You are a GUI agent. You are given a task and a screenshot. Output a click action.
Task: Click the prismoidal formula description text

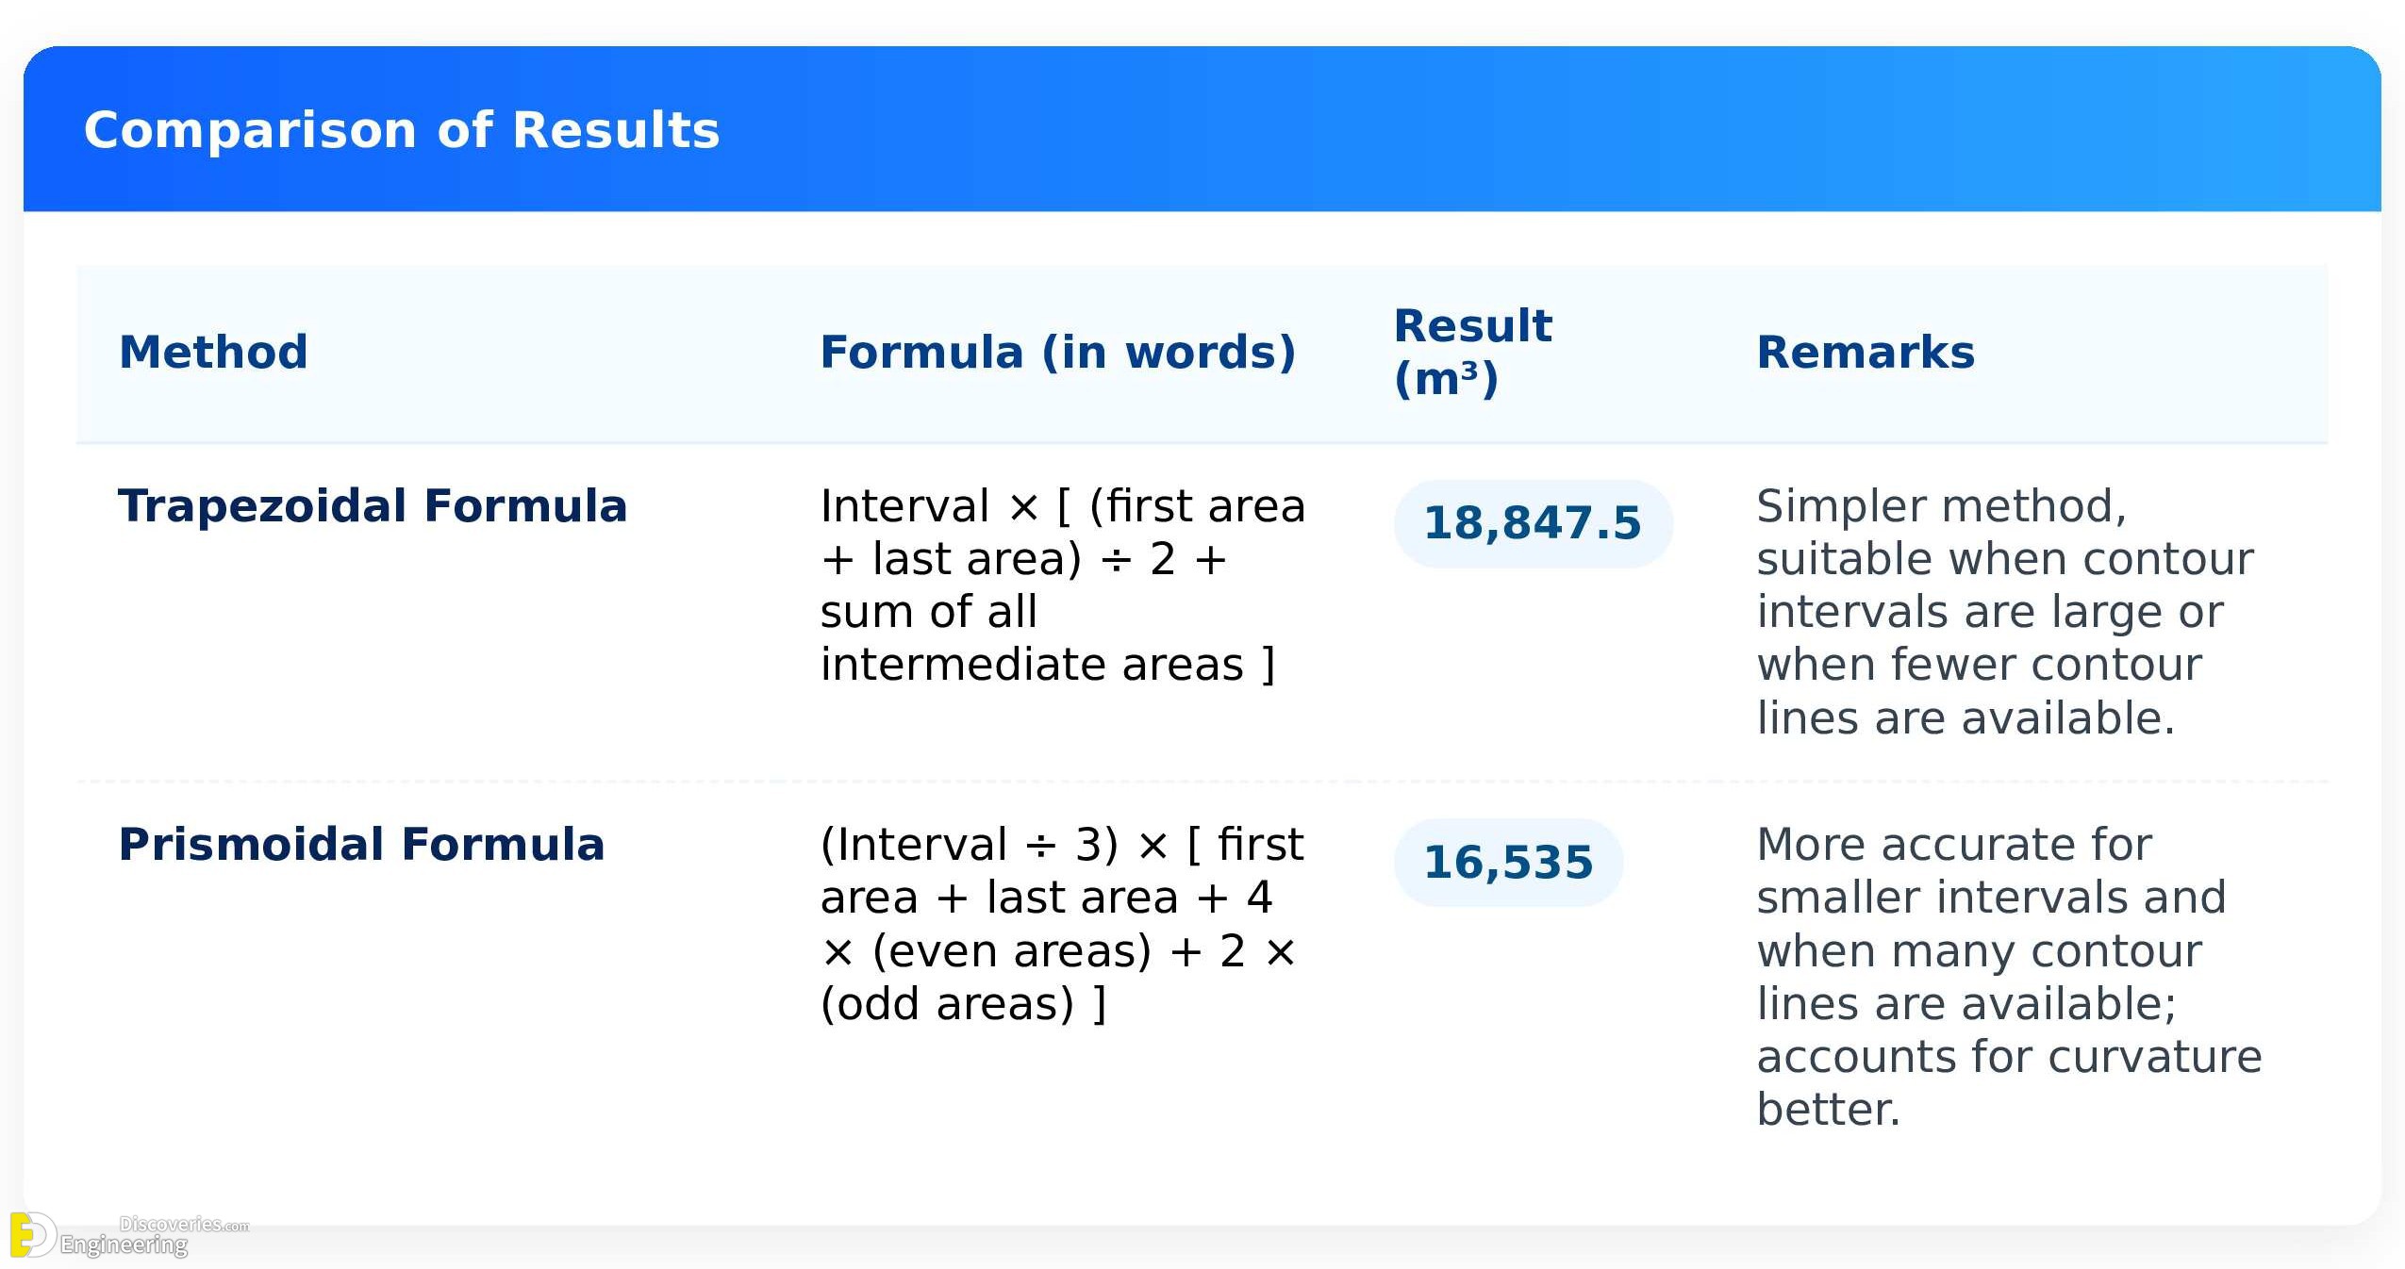point(1063,924)
